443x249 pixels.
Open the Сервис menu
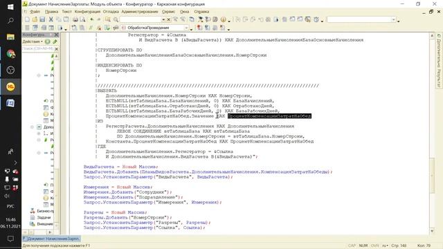168,12
